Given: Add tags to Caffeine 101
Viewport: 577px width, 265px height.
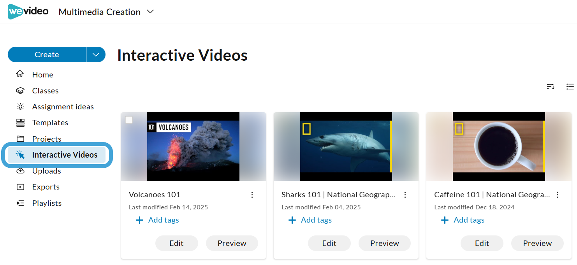Looking at the screenshot, I should click(x=463, y=220).
